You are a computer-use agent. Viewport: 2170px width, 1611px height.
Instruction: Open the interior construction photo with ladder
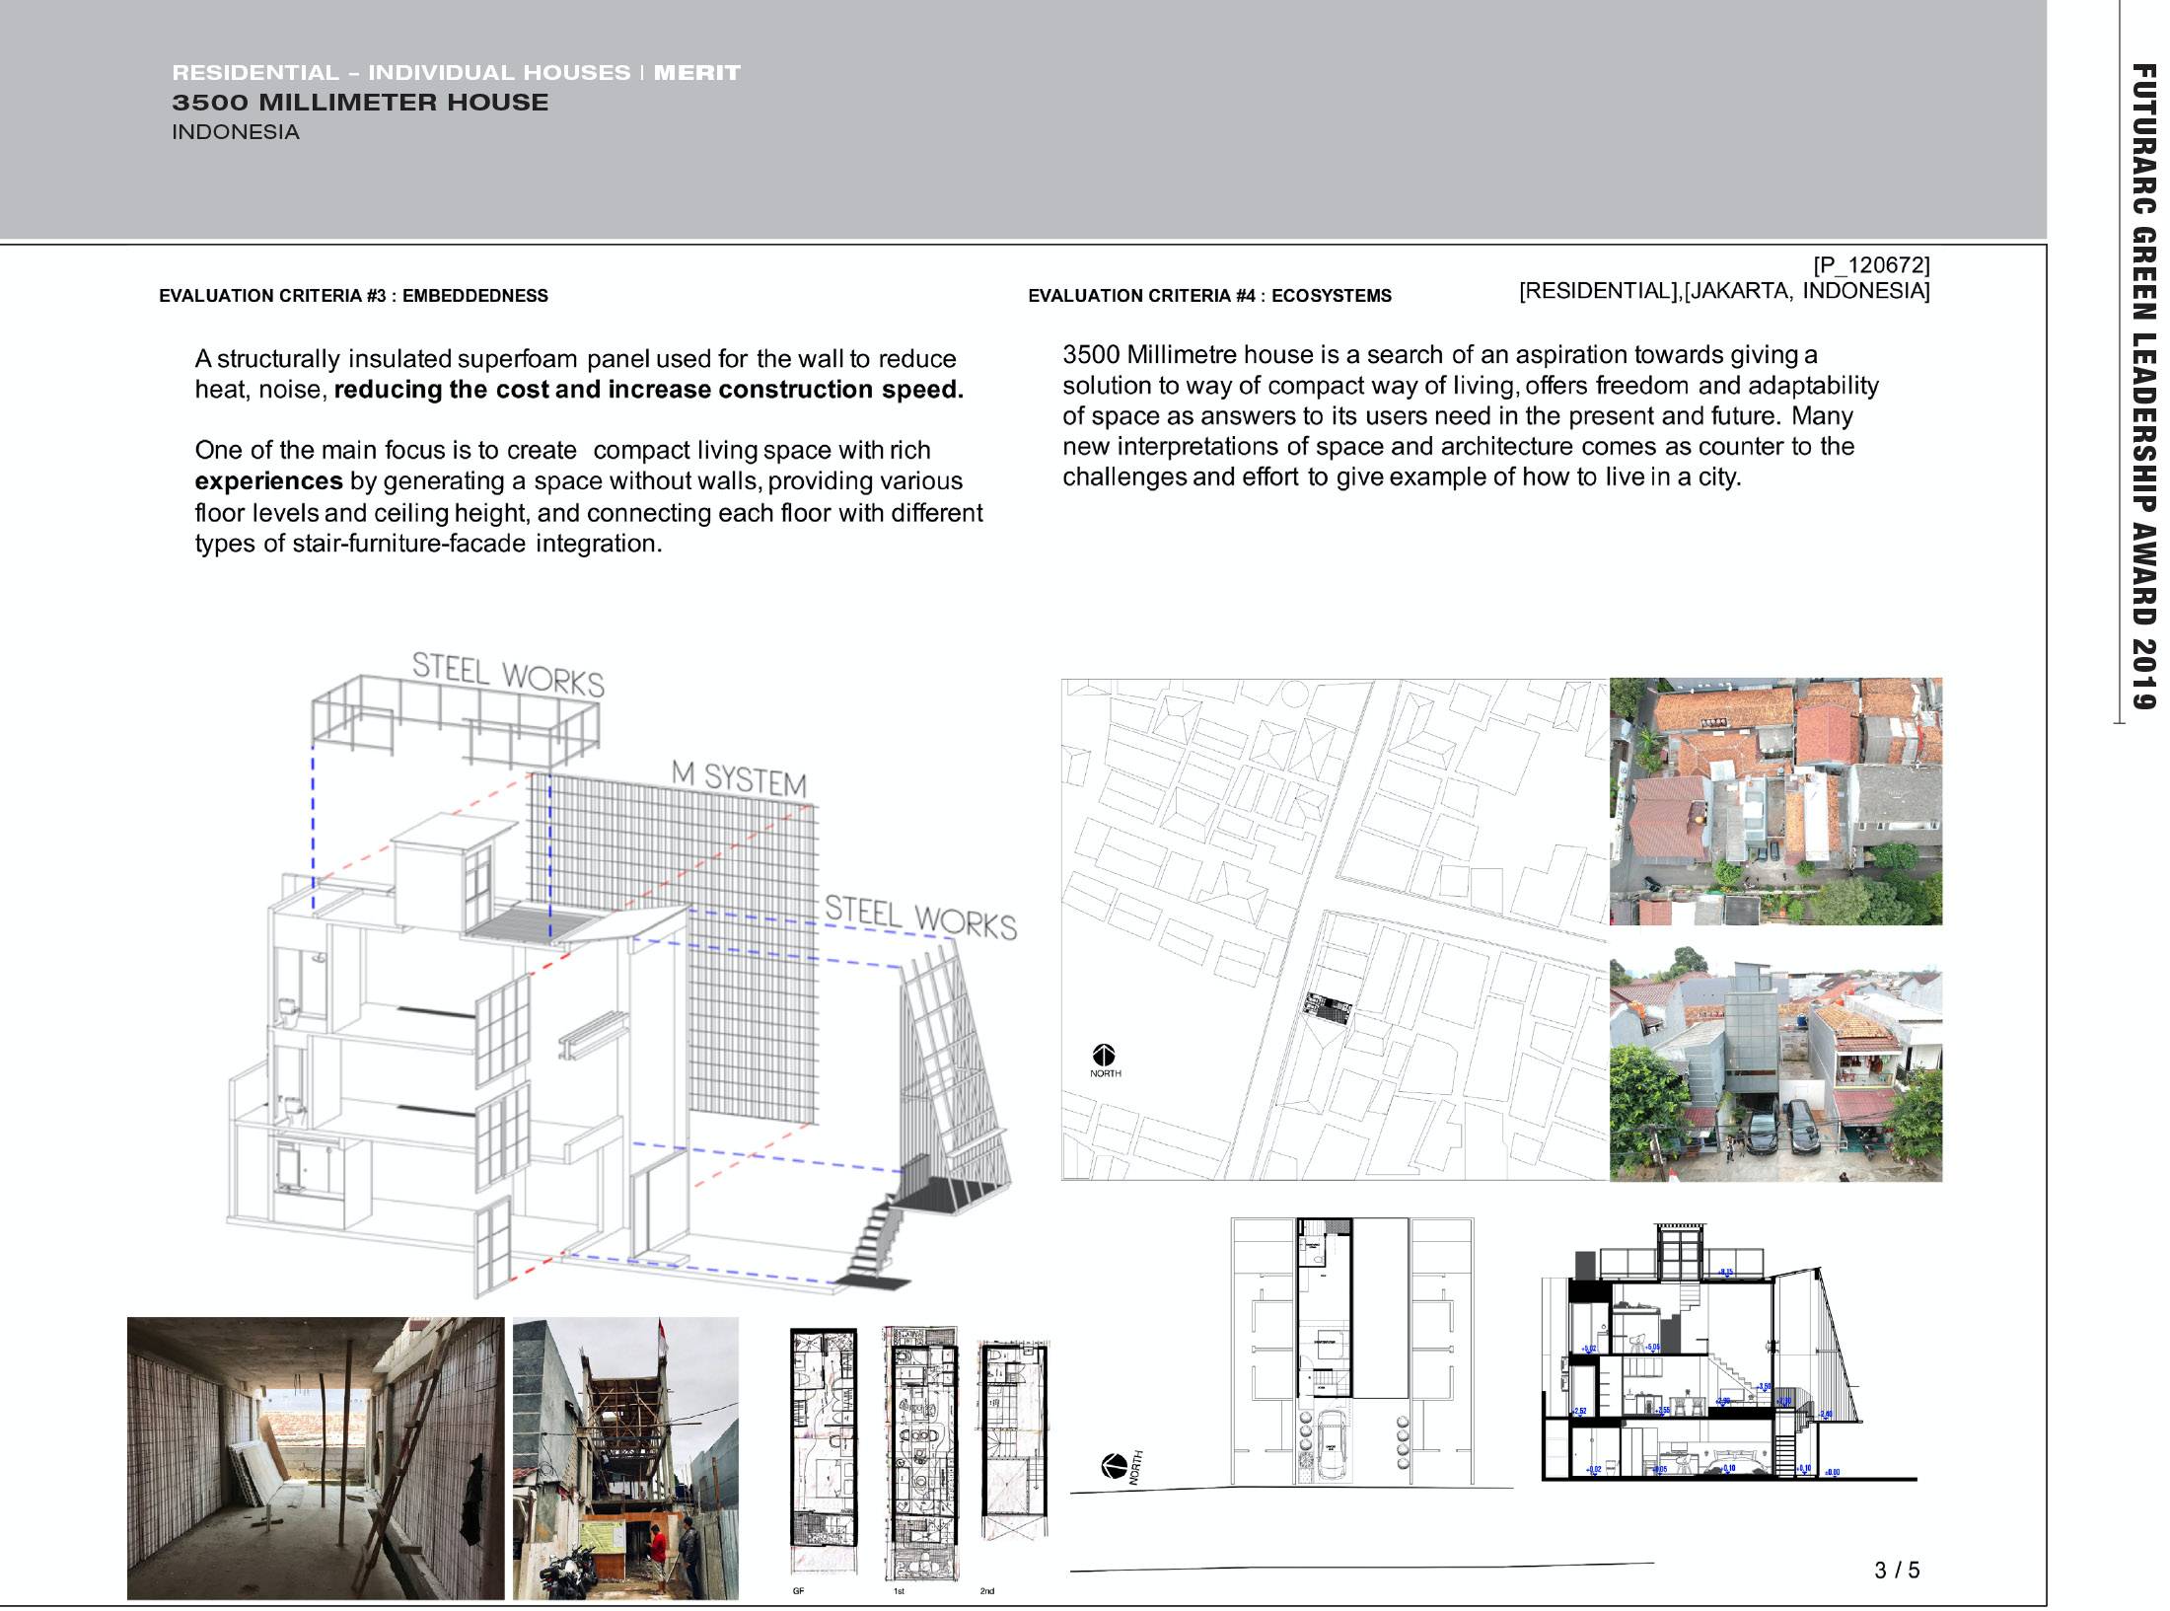[316, 1458]
